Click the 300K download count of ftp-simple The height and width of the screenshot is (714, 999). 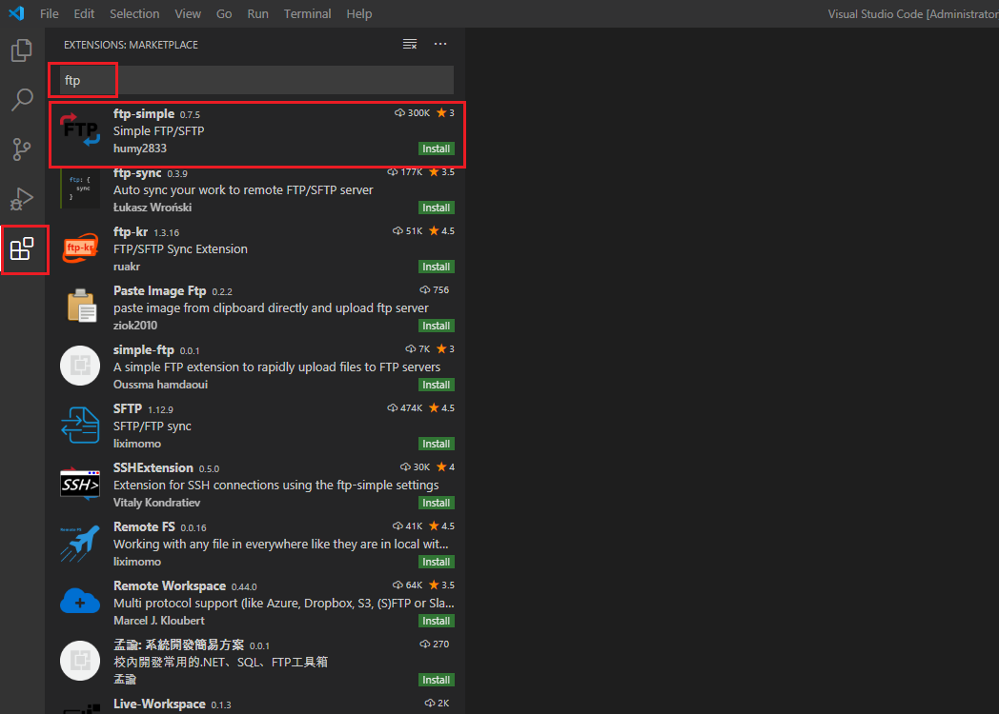point(412,112)
